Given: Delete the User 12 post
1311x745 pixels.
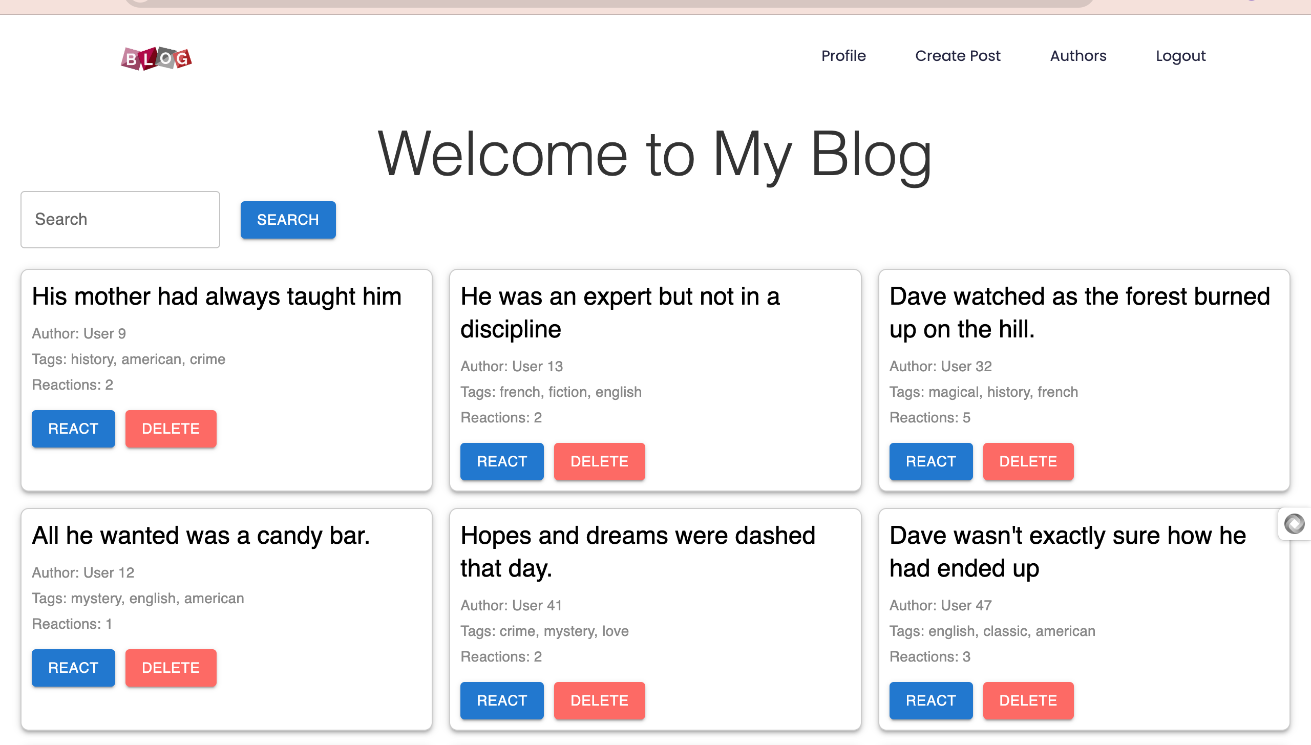Looking at the screenshot, I should [171, 668].
